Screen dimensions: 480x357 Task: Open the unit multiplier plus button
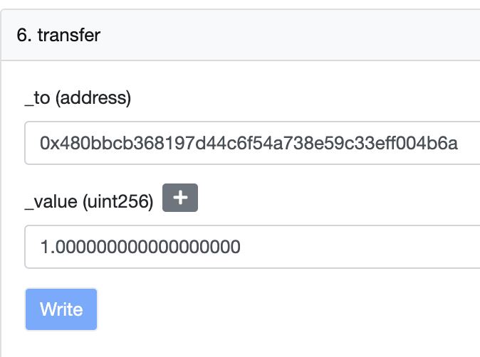[x=180, y=198]
